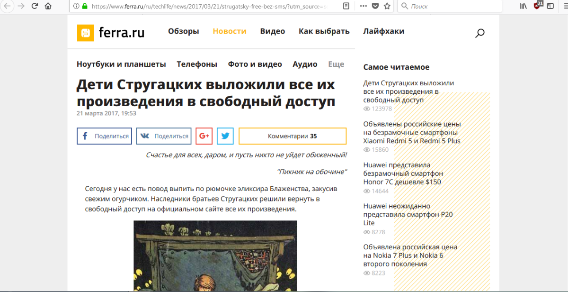The height and width of the screenshot is (292, 568).
Task: Share the article via Google+
Action: click(x=204, y=136)
